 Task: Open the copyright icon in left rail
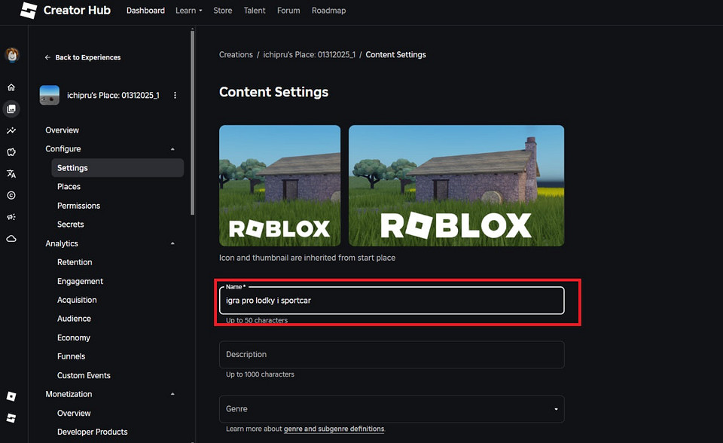click(x=11, y=195)
